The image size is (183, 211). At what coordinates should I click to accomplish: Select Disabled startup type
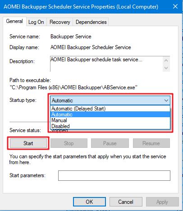(x=110, y=126)
